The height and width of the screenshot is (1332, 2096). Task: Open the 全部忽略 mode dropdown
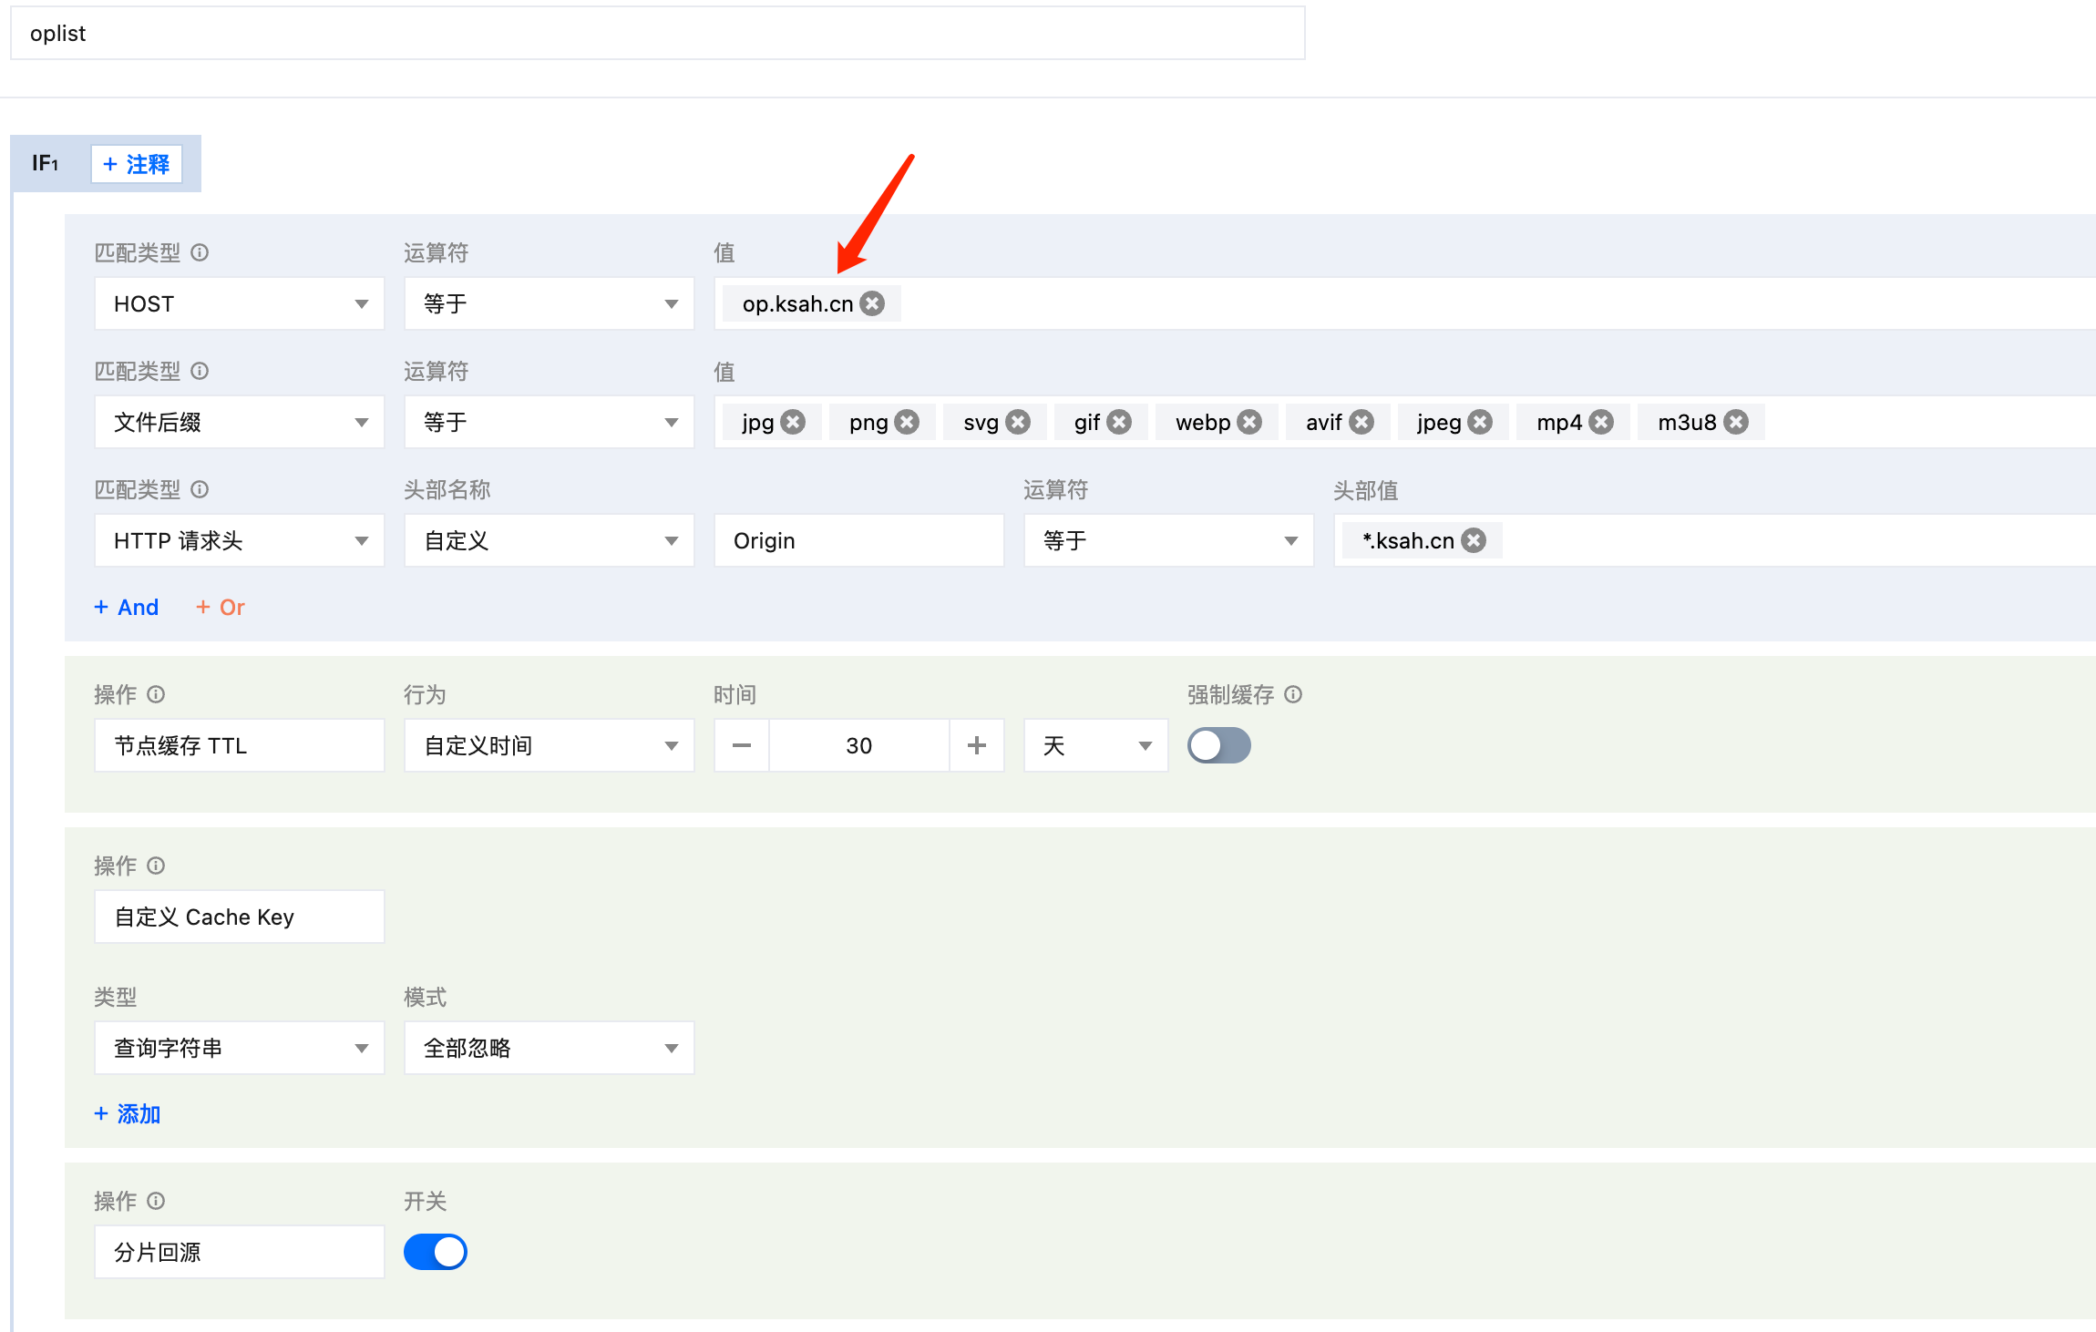[x=549, y=1048]
